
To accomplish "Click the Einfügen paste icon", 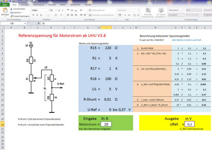I will point(5,11).
